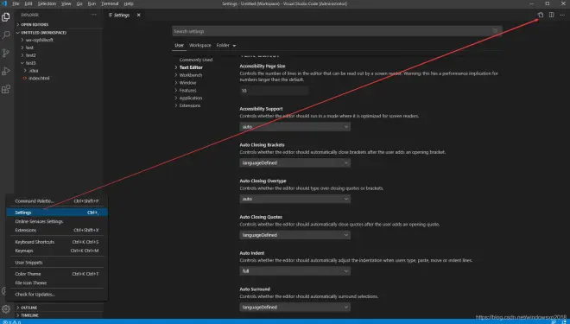The width and height of the screenshot is (570, 324).
Task: Open the Auto Surround dropdown
Action: (x=294, y=307)
